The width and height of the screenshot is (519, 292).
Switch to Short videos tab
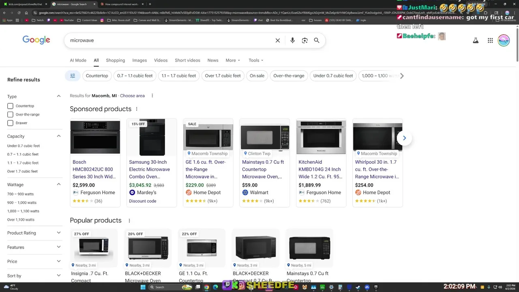(187, 60)
